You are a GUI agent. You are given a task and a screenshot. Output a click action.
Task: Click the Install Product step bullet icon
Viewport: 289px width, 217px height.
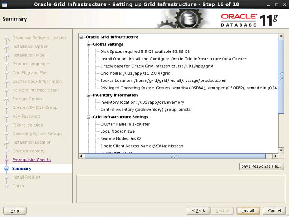[x=7, y=177]
